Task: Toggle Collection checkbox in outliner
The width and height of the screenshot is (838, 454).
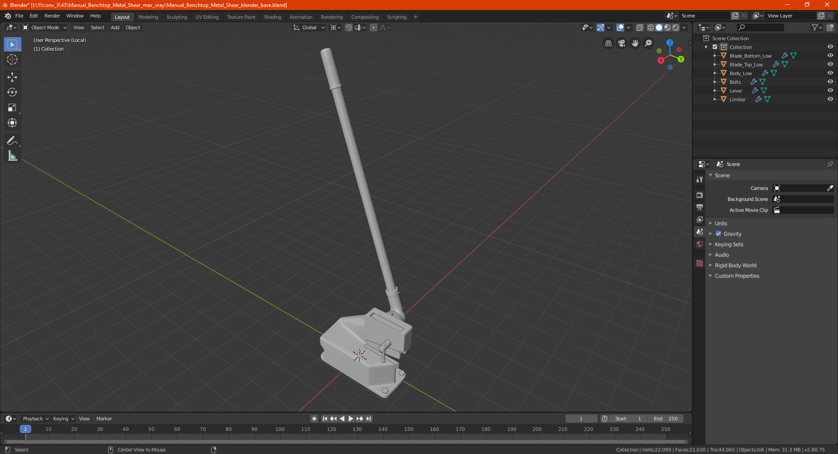Action: (x=715, y=47)
